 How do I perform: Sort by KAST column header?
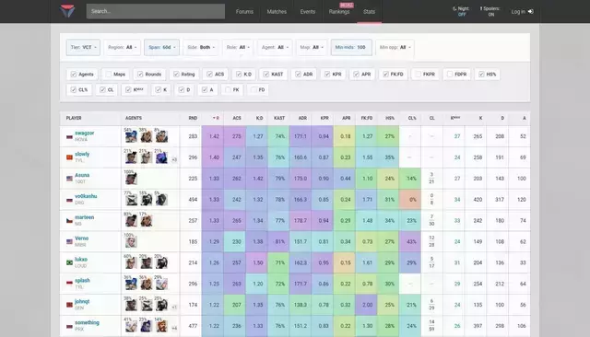tap(279, 118)
